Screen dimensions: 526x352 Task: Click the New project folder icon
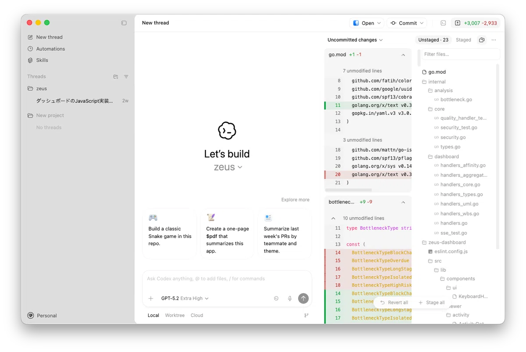pyautogui.click(x=30, y=116)
